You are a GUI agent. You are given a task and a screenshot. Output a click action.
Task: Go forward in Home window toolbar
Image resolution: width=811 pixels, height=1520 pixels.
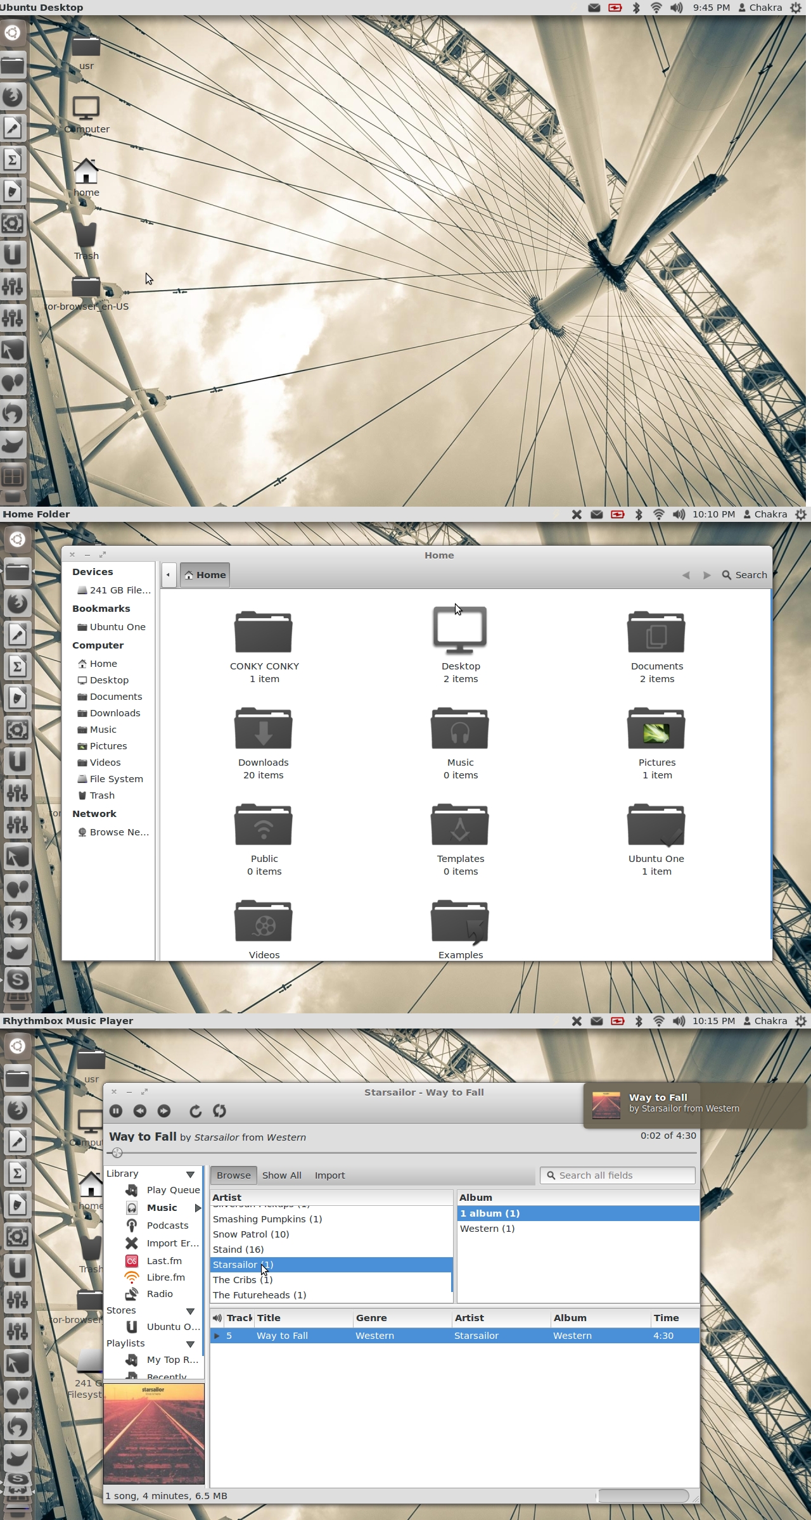[706, 575]
